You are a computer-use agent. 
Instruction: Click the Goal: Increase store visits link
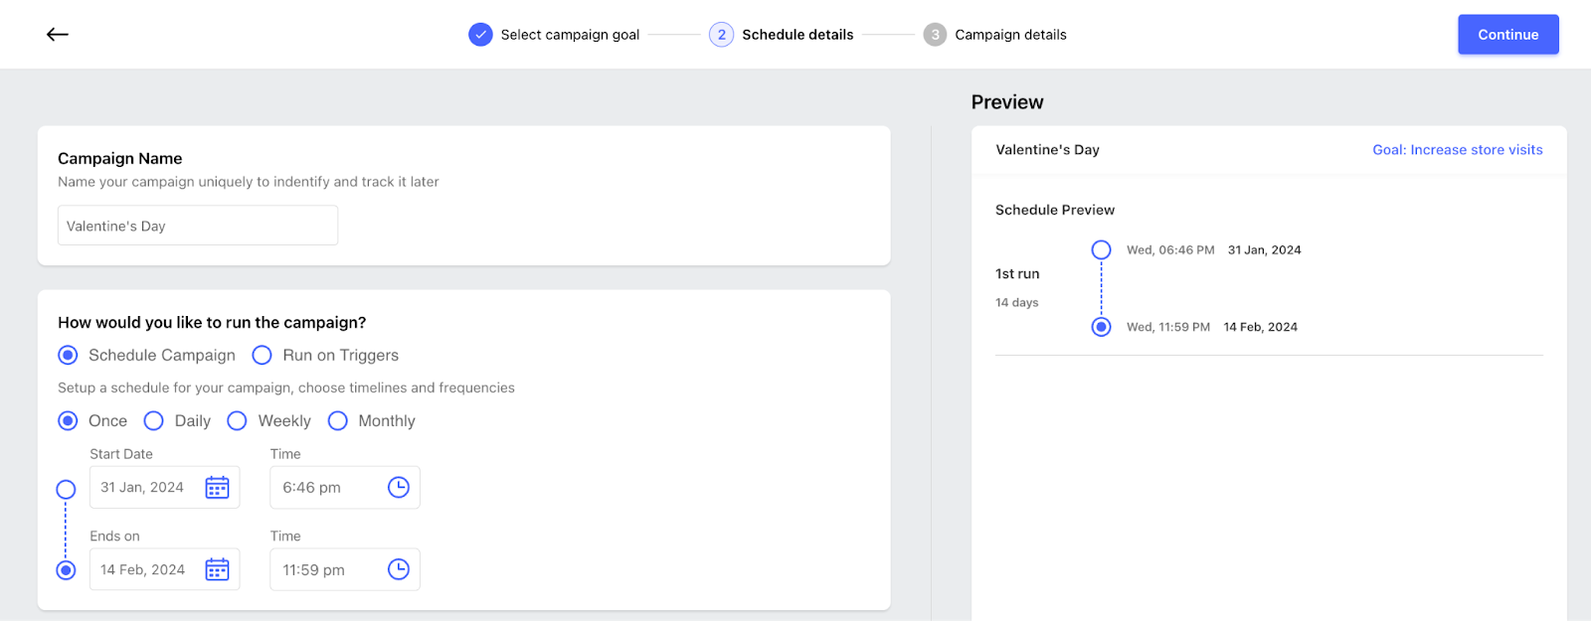(x=1458, y=150)
